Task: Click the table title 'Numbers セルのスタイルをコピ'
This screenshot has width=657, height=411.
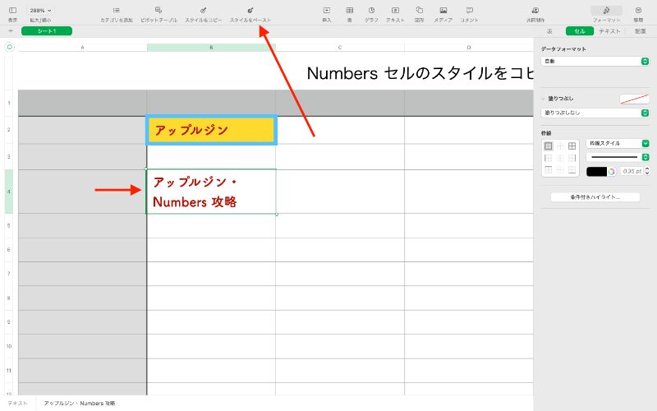Action: [420, 73]
